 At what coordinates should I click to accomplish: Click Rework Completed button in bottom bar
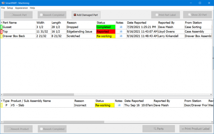coord(52,129)
